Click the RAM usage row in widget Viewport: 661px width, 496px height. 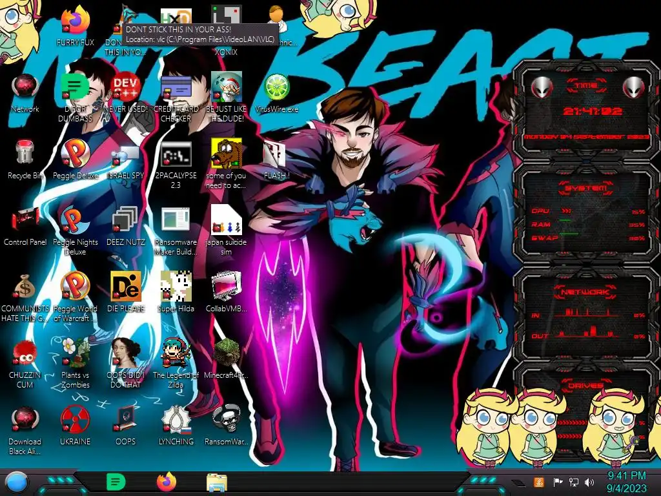[x=588, y=225]
